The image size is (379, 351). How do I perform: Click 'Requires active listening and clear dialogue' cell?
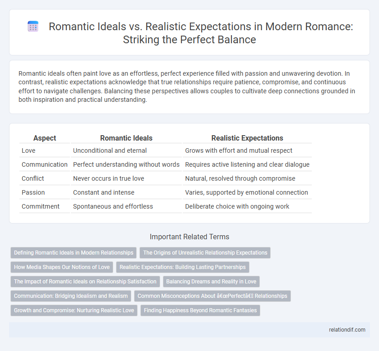[247, 164]
